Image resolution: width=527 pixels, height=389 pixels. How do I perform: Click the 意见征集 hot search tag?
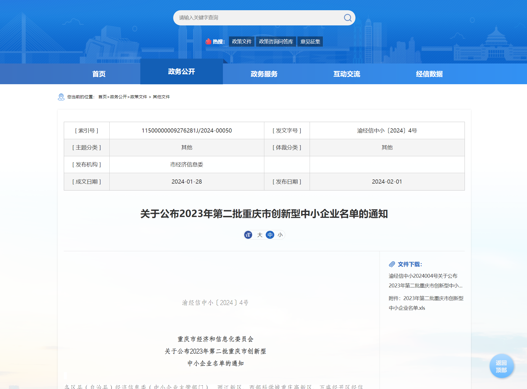point(310,42)
